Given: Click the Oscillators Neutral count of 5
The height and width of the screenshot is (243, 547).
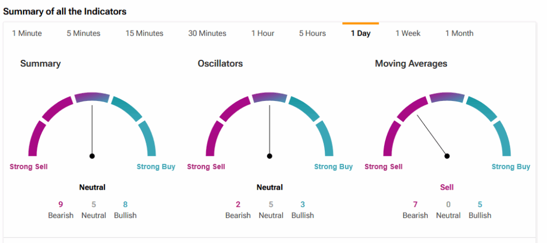Looking at the screenshot, I should click(x=271, y=204).
